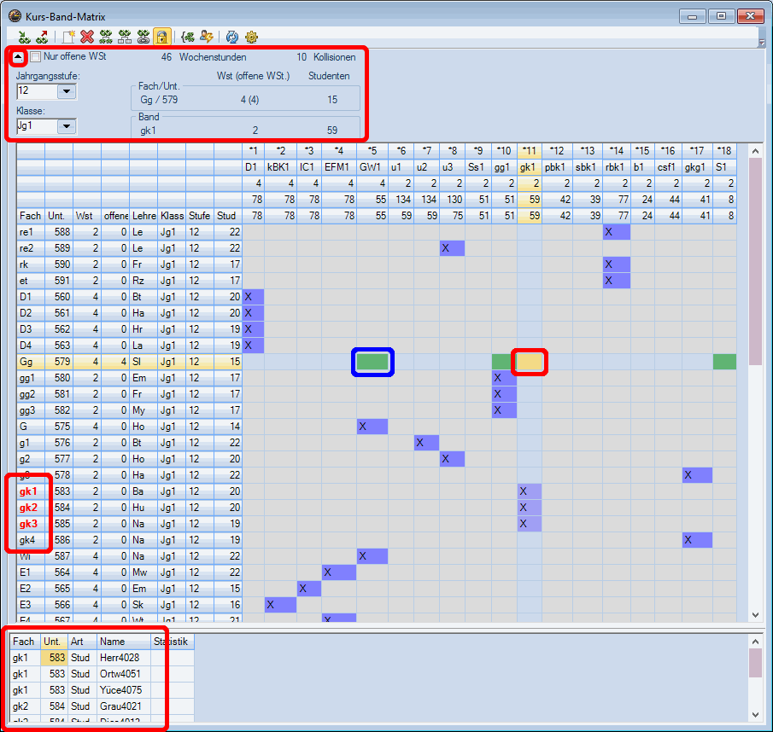Enable the 'Nur offene WSt' checkbox

click(x=36, y=57)
